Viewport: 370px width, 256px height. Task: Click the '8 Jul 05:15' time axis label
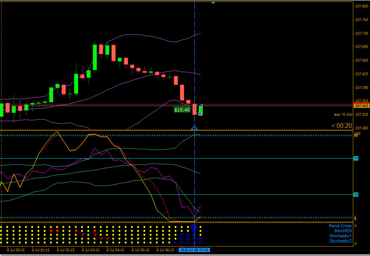141,250
